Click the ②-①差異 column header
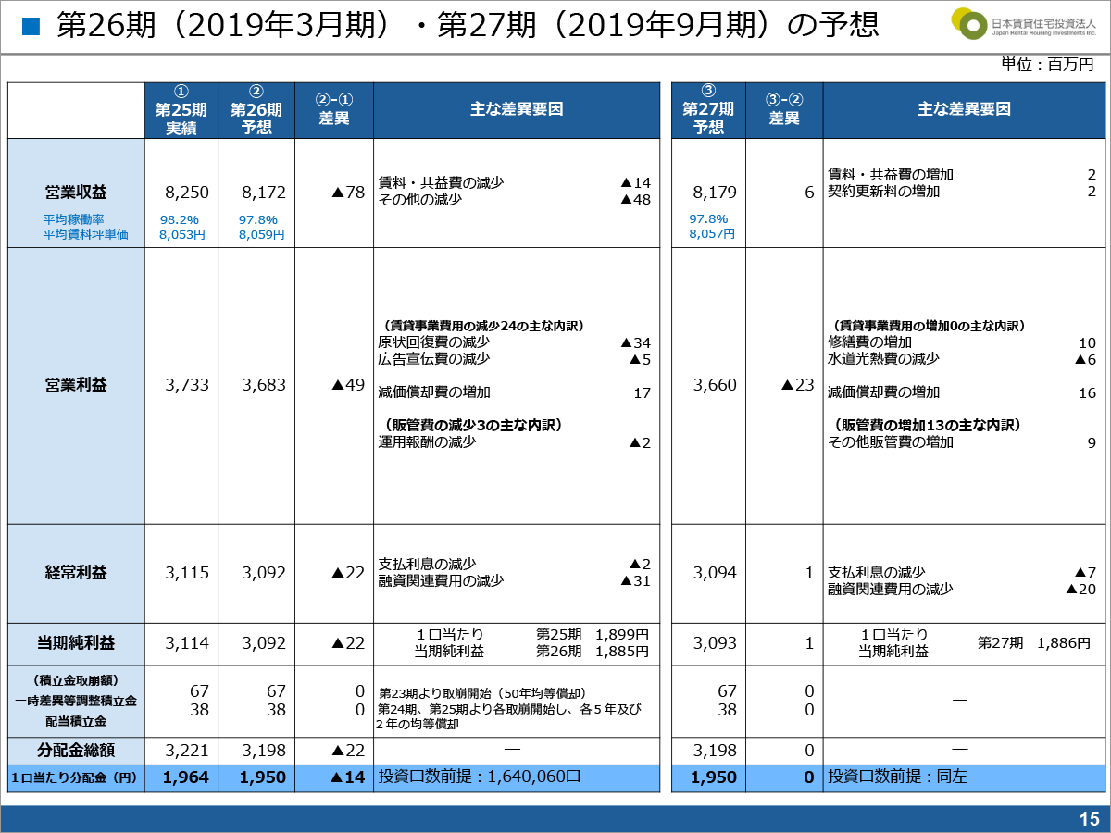The width and height of the screenshot is (1111, 833). pos(334,110)
